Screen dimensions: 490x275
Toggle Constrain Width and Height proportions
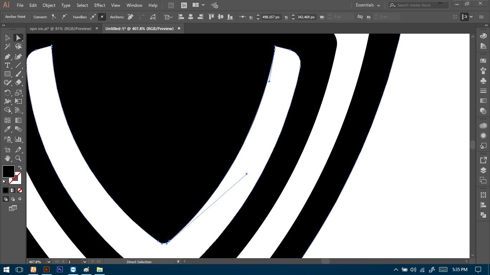pos(360,17)
